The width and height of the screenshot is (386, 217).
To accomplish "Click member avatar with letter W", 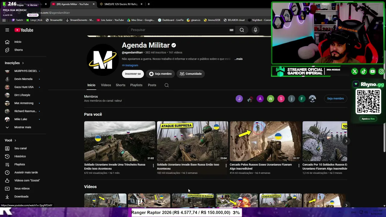I will click(271, 99).
